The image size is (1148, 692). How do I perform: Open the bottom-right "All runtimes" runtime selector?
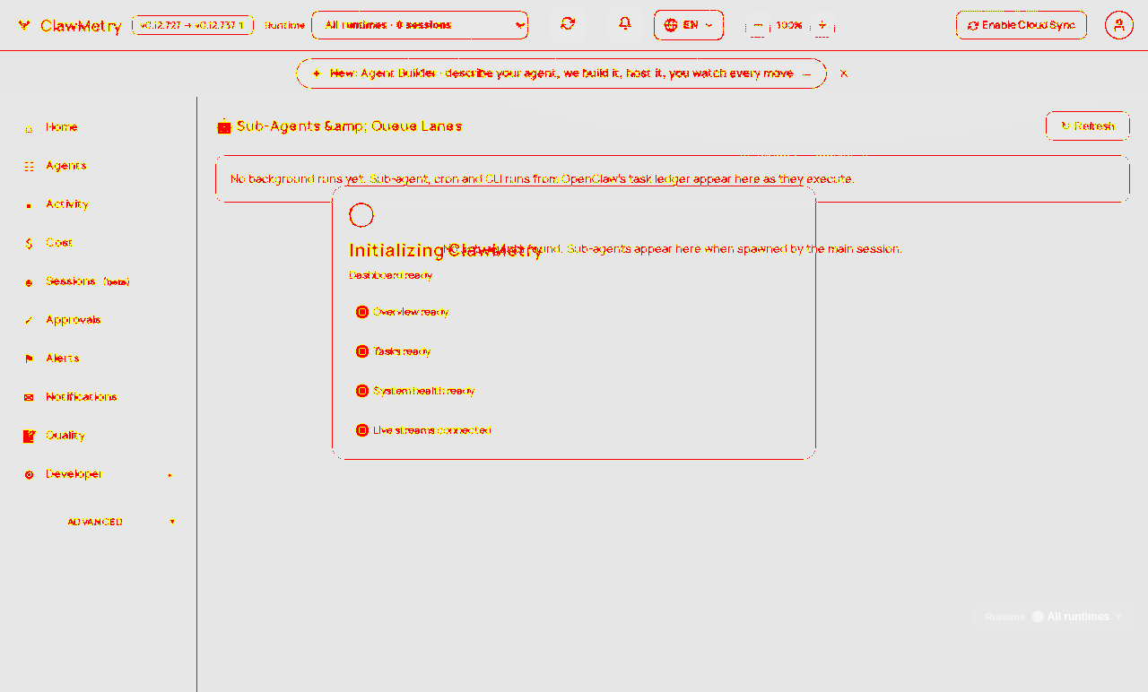pyautogui.click(x=1053, y=617)
